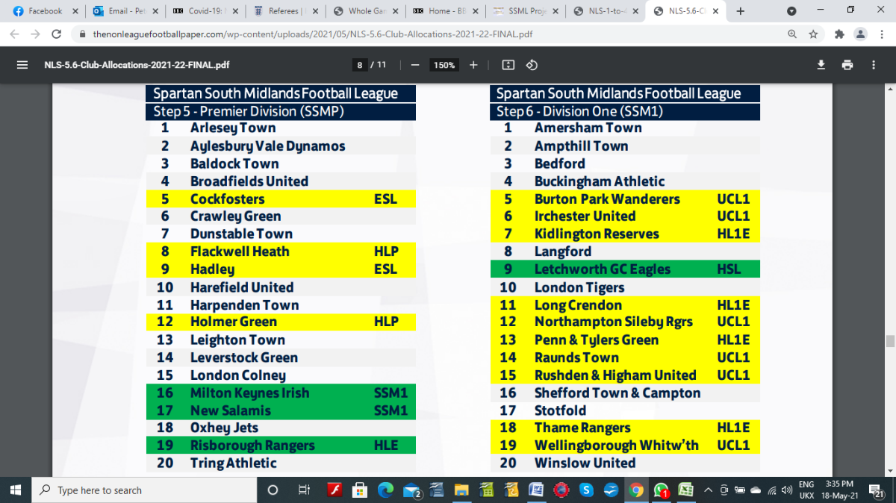Click the fit to page icon
Image resolution: width=896 pixels, height=503 pixels.
[x=508, y=65]
